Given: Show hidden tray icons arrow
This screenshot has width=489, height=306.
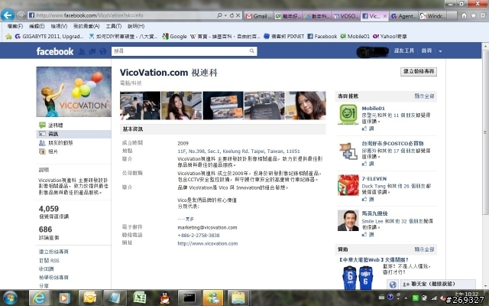Looking at the screenshot, I should point(406,298).
